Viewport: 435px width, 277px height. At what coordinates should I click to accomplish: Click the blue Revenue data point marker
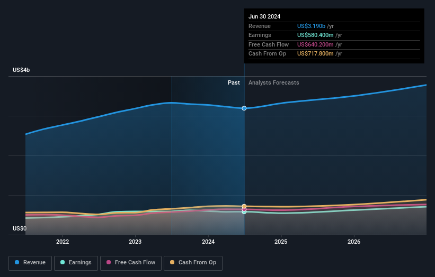(244, 108)
